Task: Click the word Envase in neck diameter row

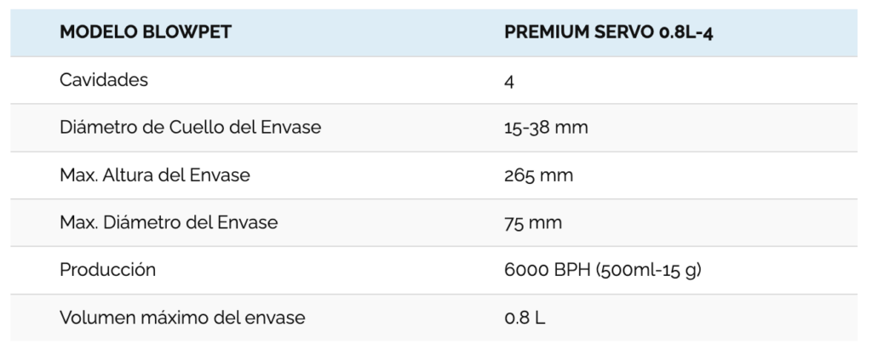Action: pos(291,128)
